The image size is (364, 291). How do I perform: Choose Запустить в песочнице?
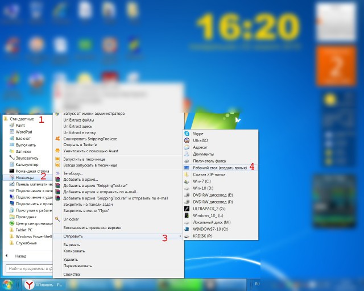(x=84, y=159)
